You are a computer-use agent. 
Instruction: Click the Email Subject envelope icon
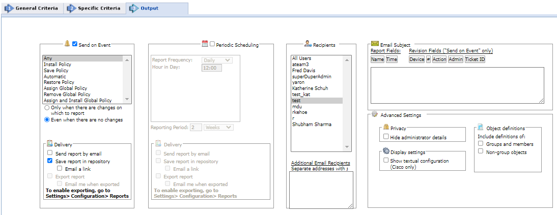click(x=375, y=44)
